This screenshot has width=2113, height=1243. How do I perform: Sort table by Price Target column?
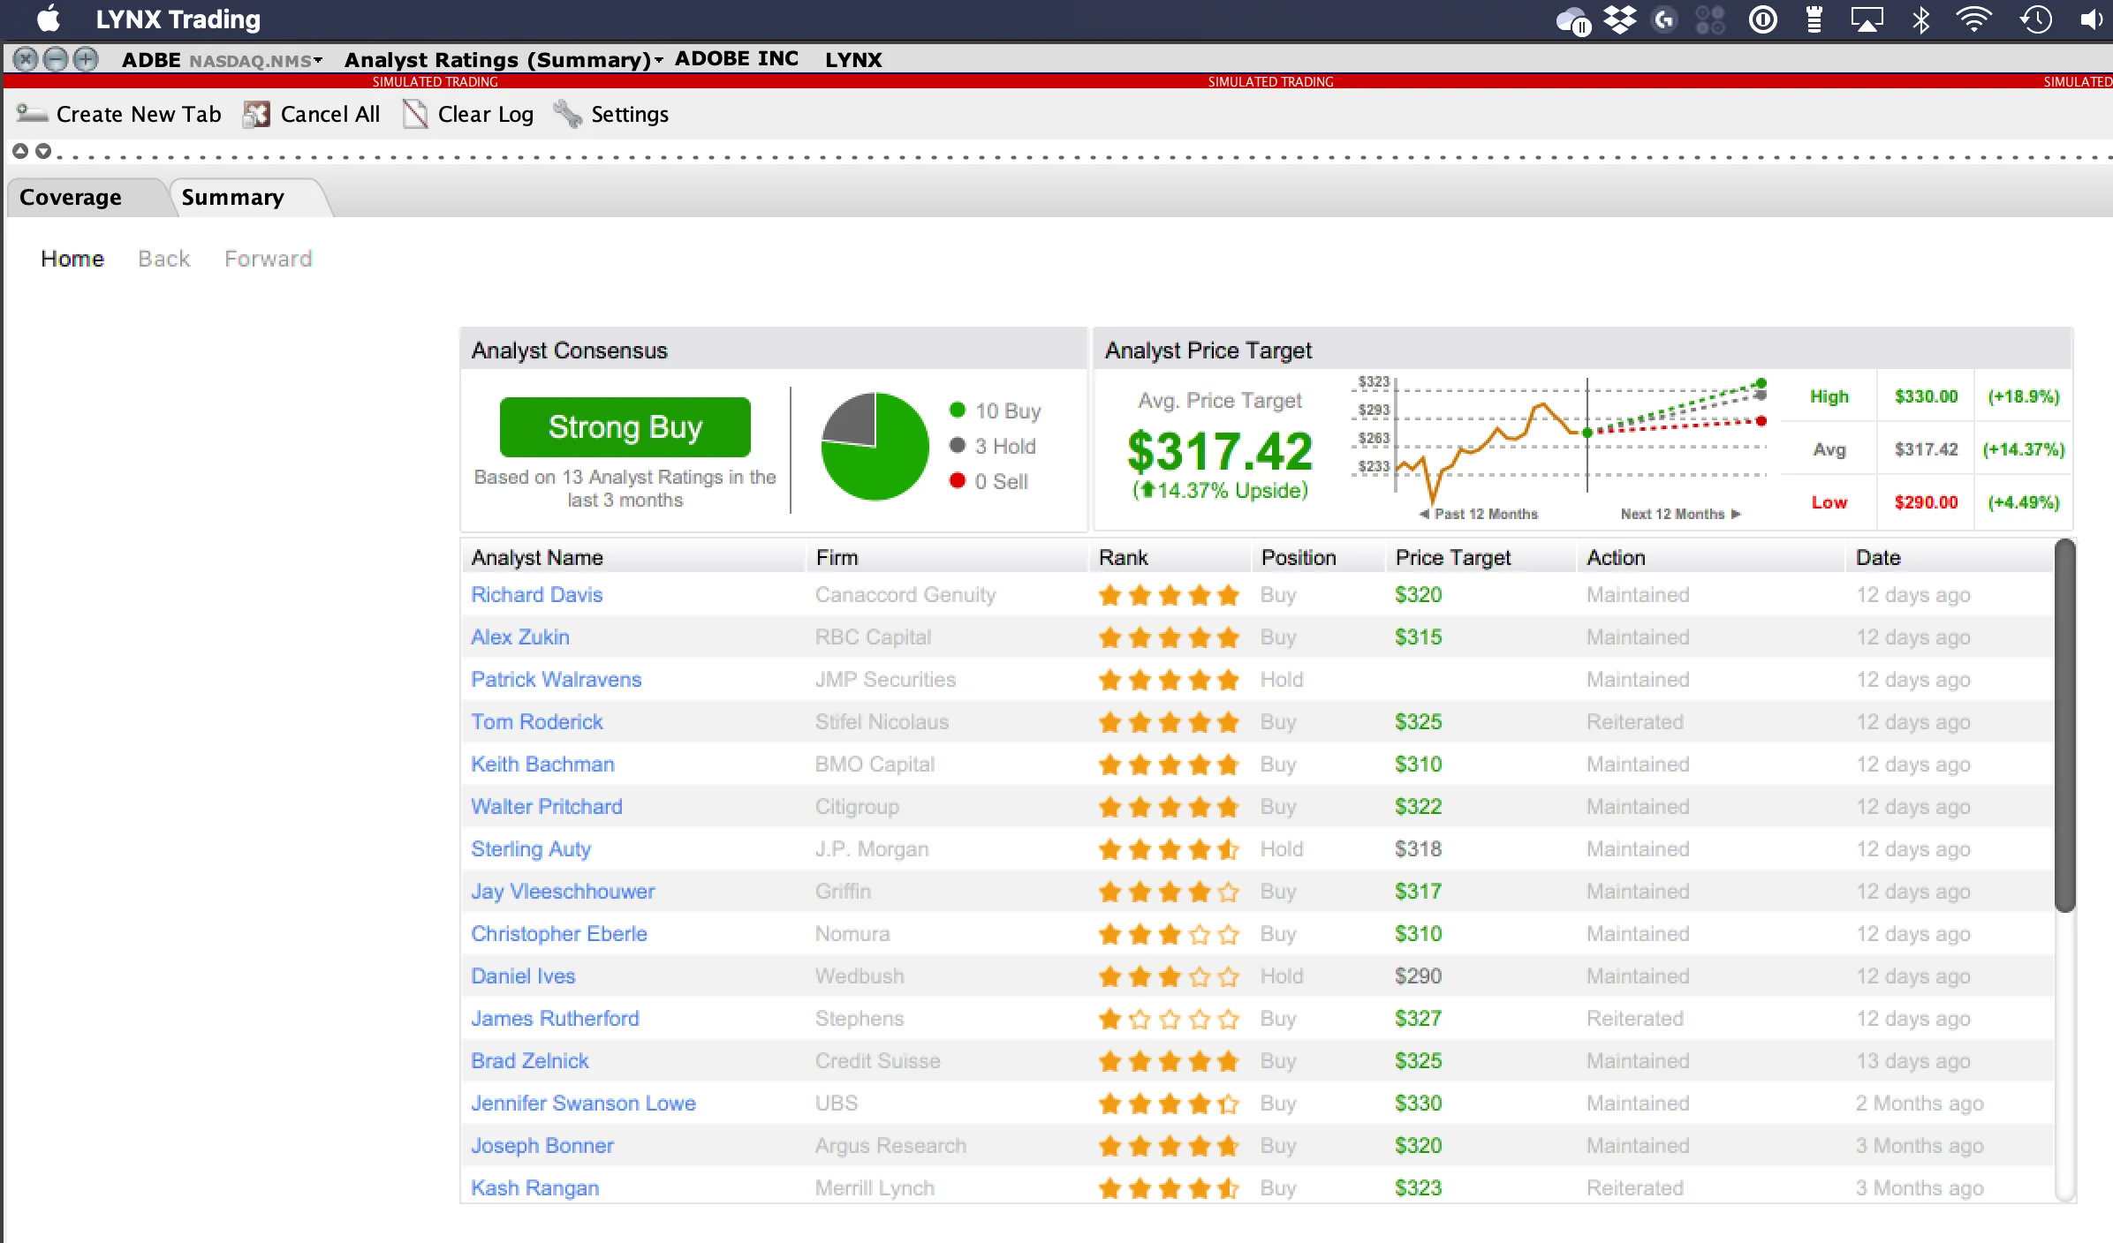coord(1452,557)
